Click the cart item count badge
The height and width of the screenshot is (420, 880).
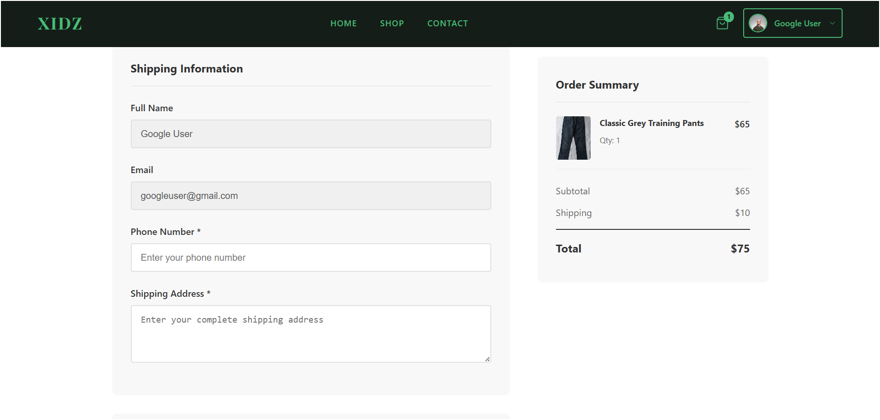(x=729, y=17)
